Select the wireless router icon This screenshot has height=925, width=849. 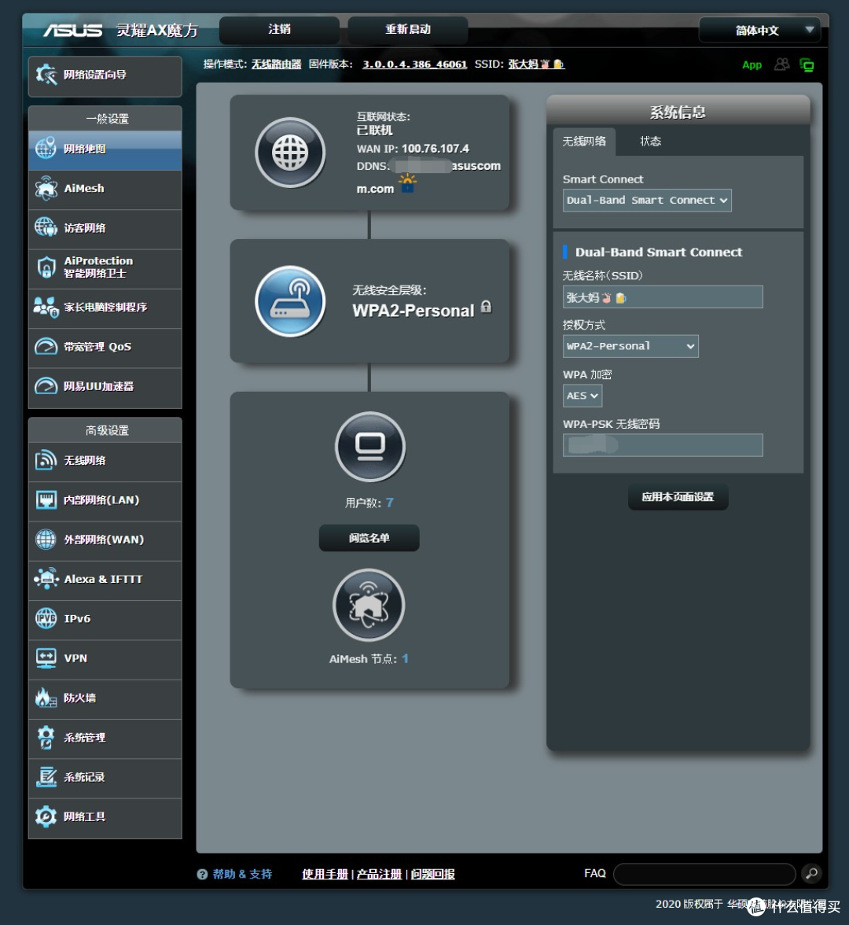[x=290, y=301]
